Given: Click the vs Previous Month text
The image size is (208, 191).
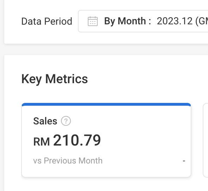Looking at the screenshot, I should click(68, 161).
